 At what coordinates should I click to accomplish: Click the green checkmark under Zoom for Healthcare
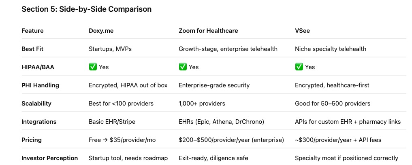[x=183, y=67]
